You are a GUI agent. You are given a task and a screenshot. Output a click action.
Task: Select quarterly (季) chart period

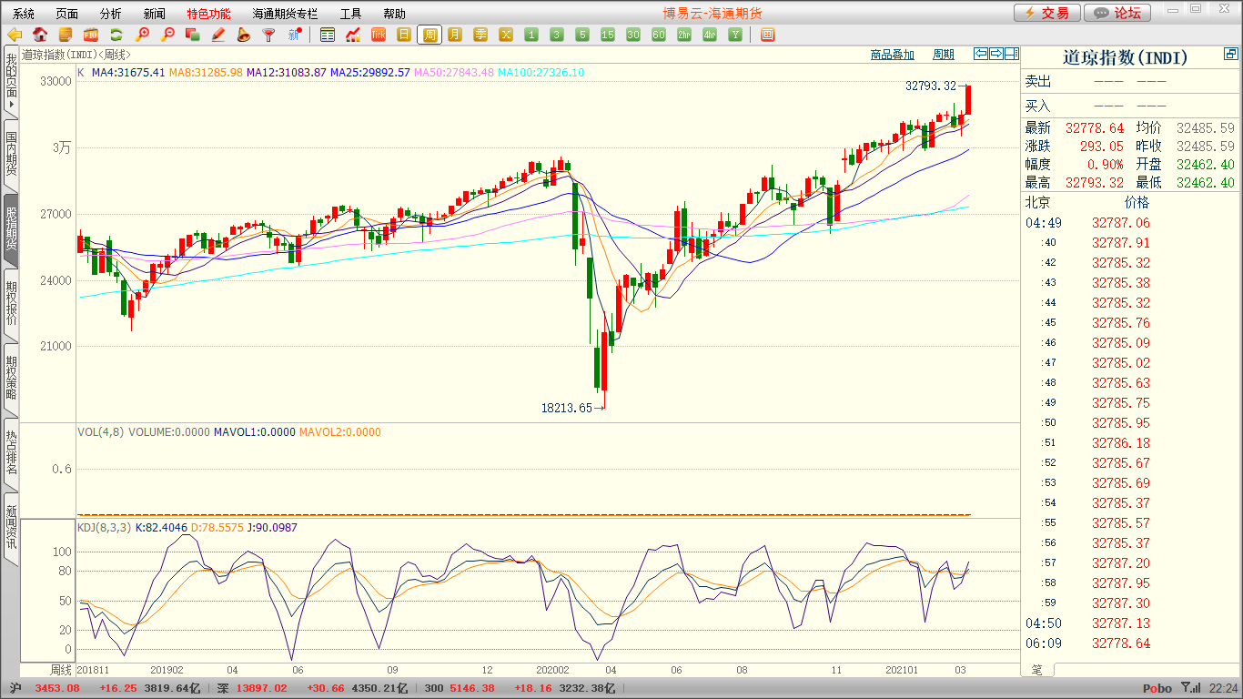coord(480,35)
